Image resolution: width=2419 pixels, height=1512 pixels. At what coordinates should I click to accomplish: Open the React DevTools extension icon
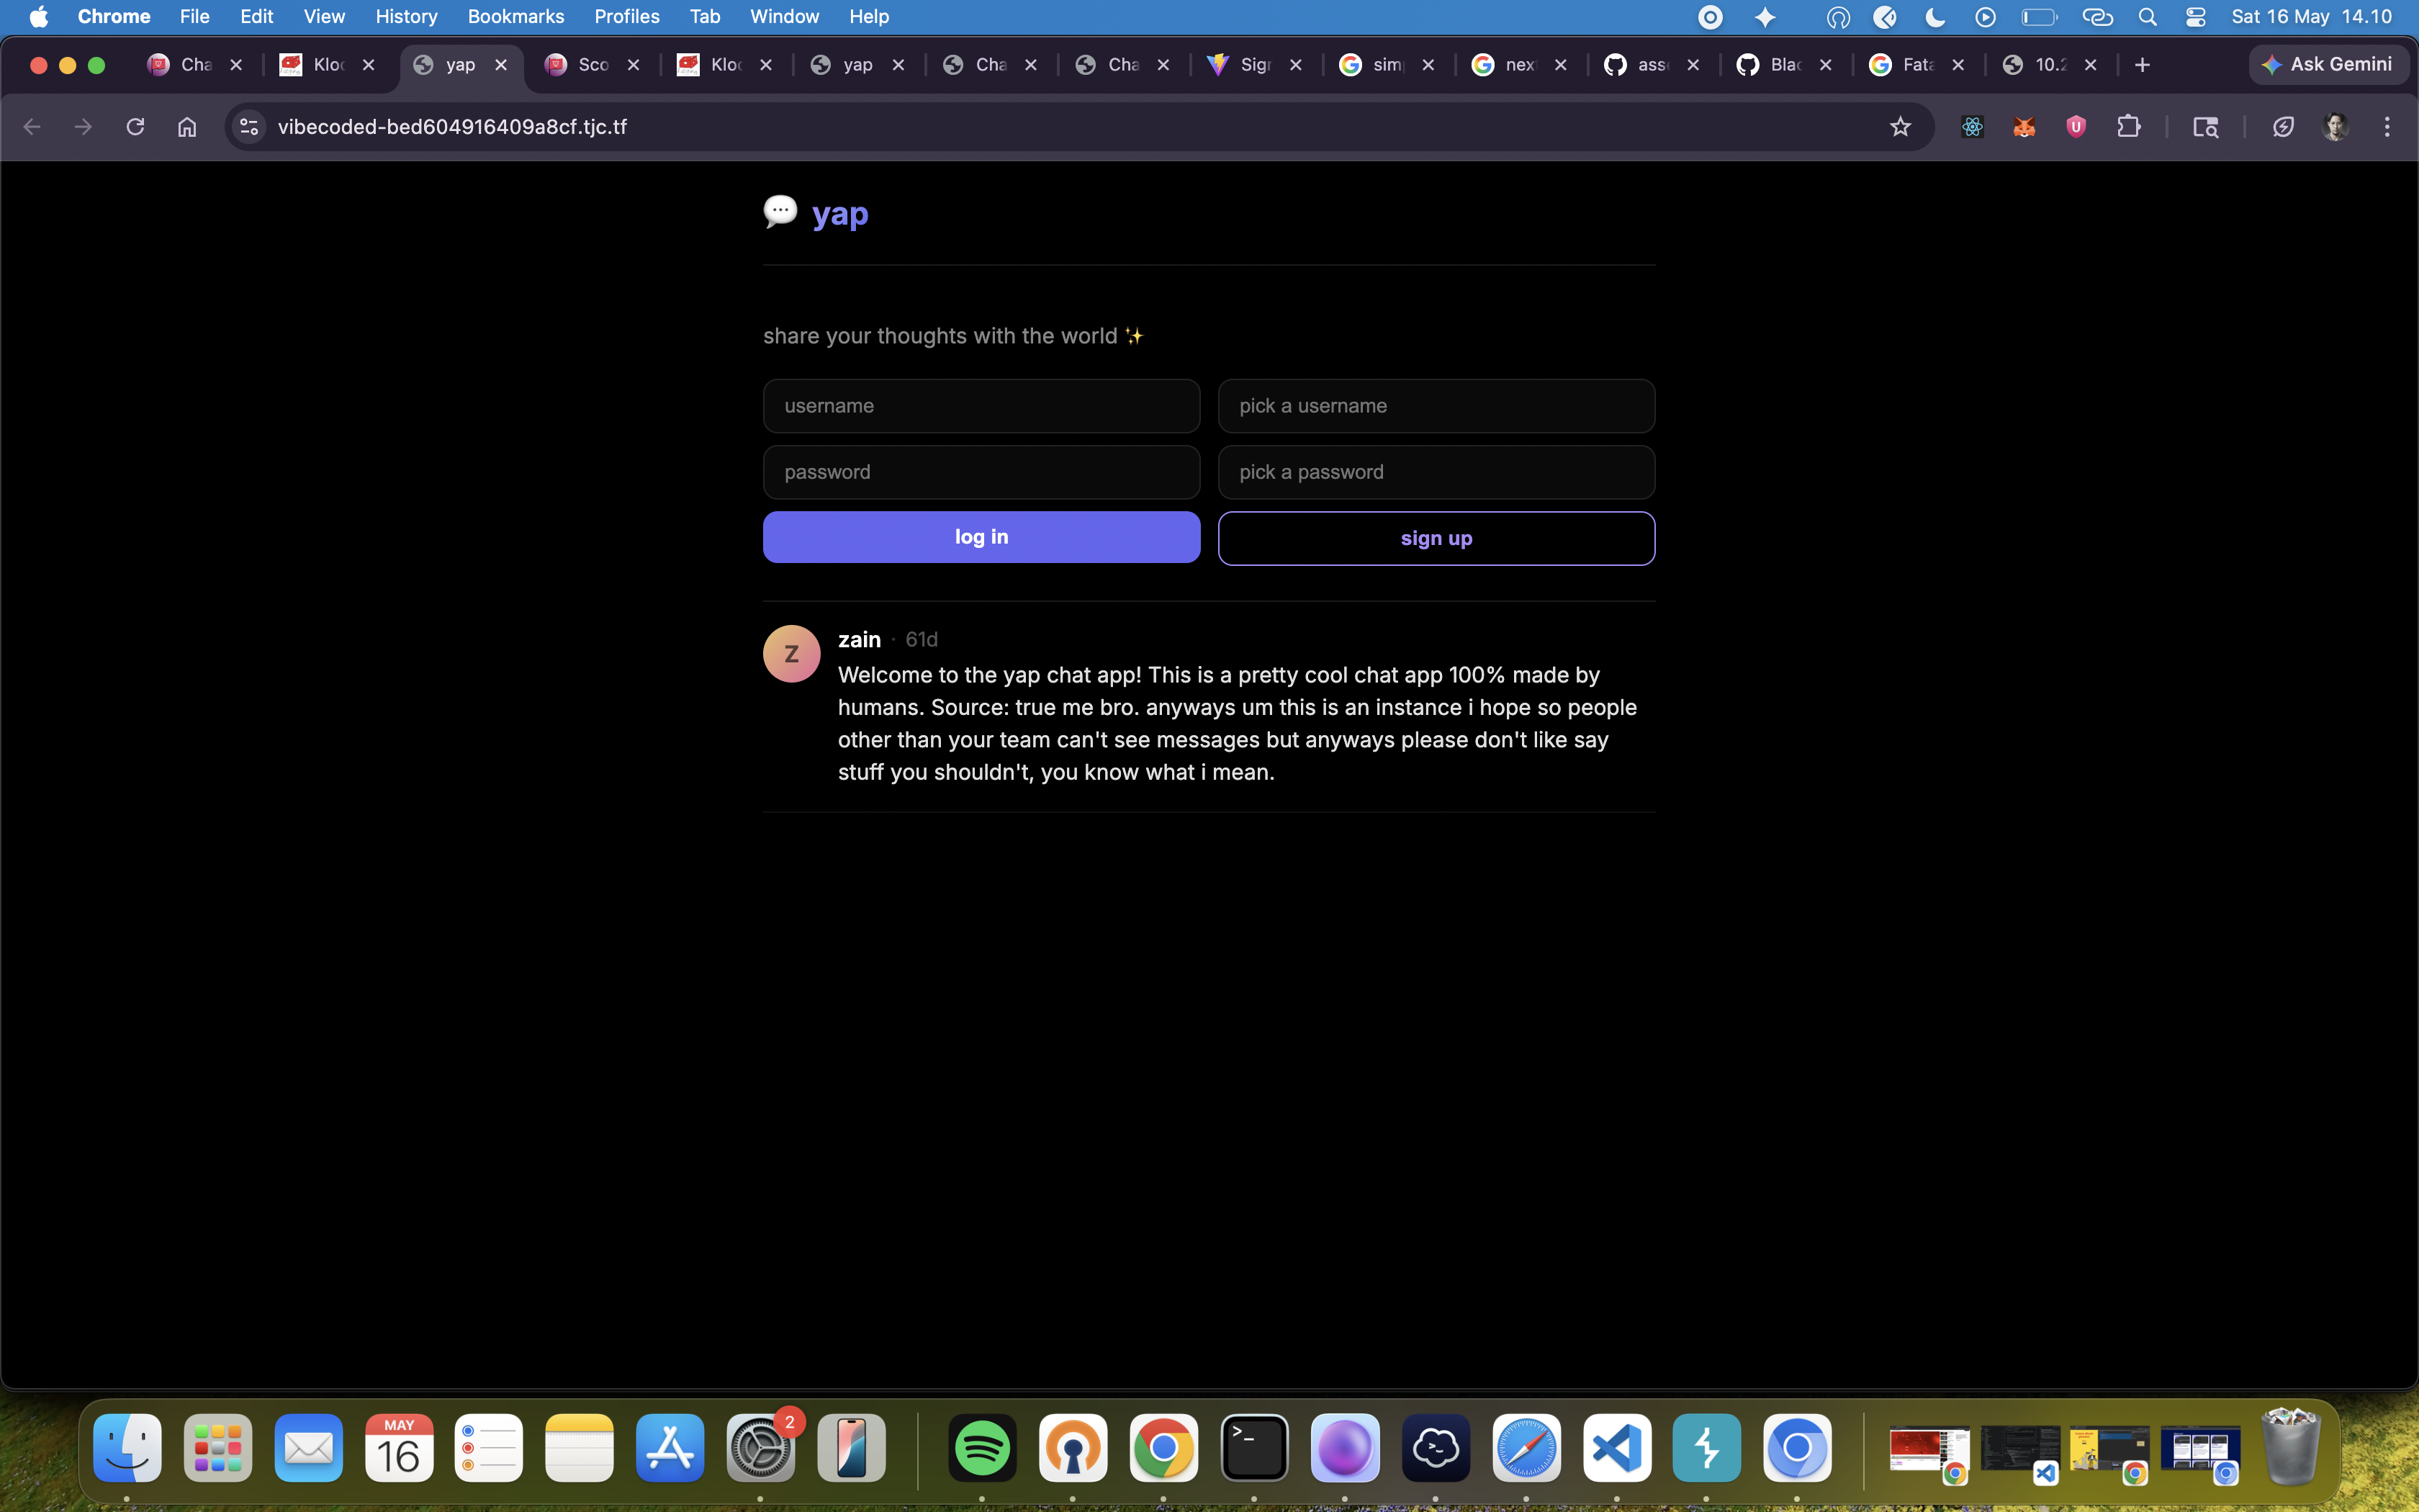1972,127
